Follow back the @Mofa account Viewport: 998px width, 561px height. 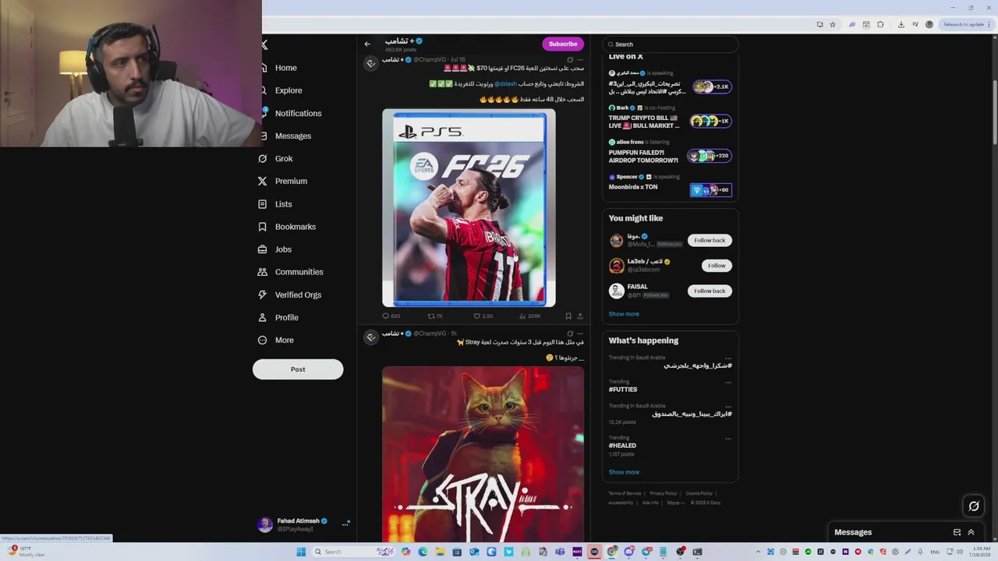(710, 240)
